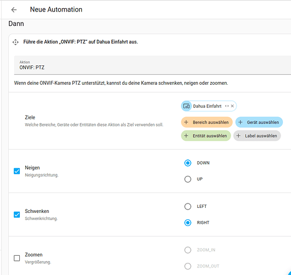Image resolution: width=291 pixels, height=275 pixels.
Task: Select the DOWN tilt option
Action: tap(188, 163)
